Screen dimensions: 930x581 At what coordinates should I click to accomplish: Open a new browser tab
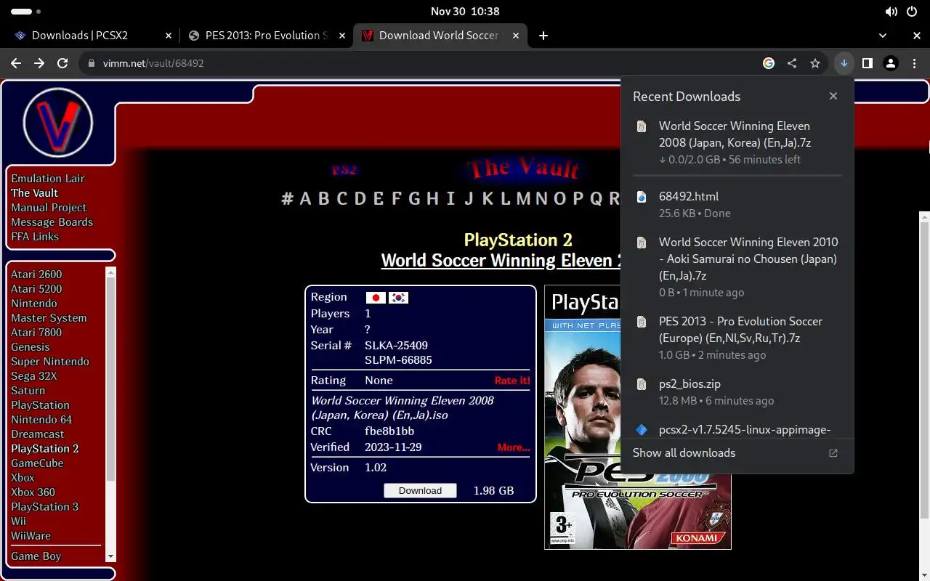(x=543, y=35)
